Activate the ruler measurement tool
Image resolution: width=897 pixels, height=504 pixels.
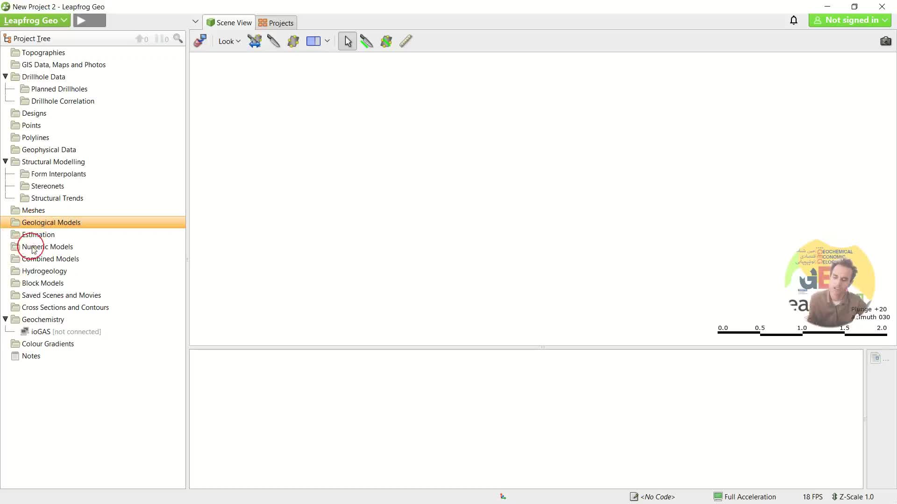[x=406, y=41]
